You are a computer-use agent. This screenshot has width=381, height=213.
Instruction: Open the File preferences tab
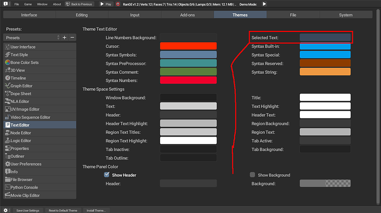tap(293, 15)
